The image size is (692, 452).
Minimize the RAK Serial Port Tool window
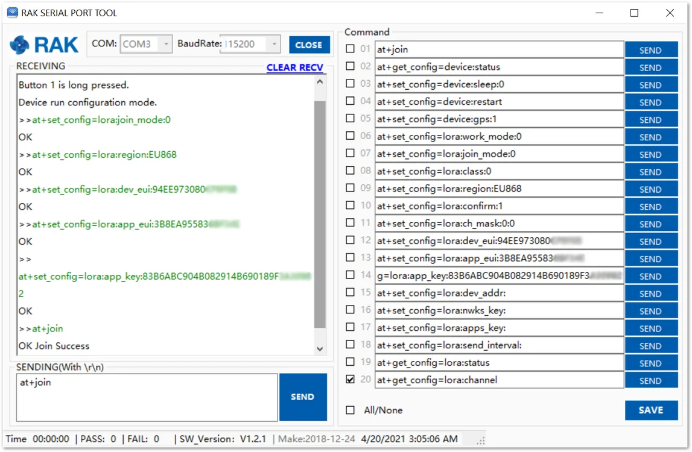[x=599, y=13]
